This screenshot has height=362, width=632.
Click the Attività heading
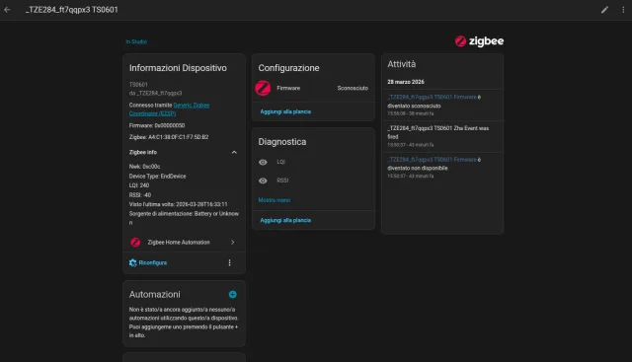click(x=402, y=64)
